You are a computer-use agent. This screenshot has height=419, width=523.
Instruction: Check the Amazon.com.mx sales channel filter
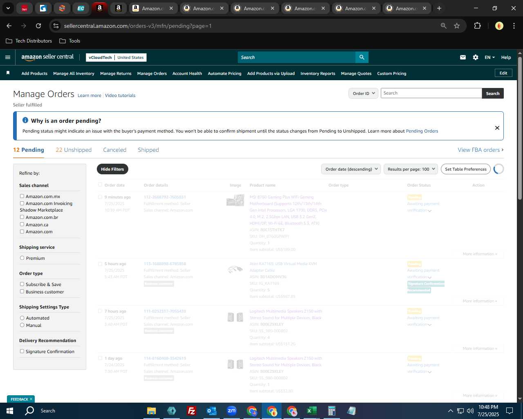point(22,196)
